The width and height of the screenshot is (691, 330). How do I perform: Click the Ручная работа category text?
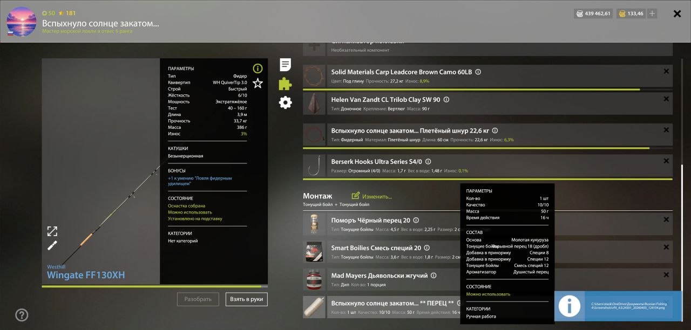pos(481,317)
